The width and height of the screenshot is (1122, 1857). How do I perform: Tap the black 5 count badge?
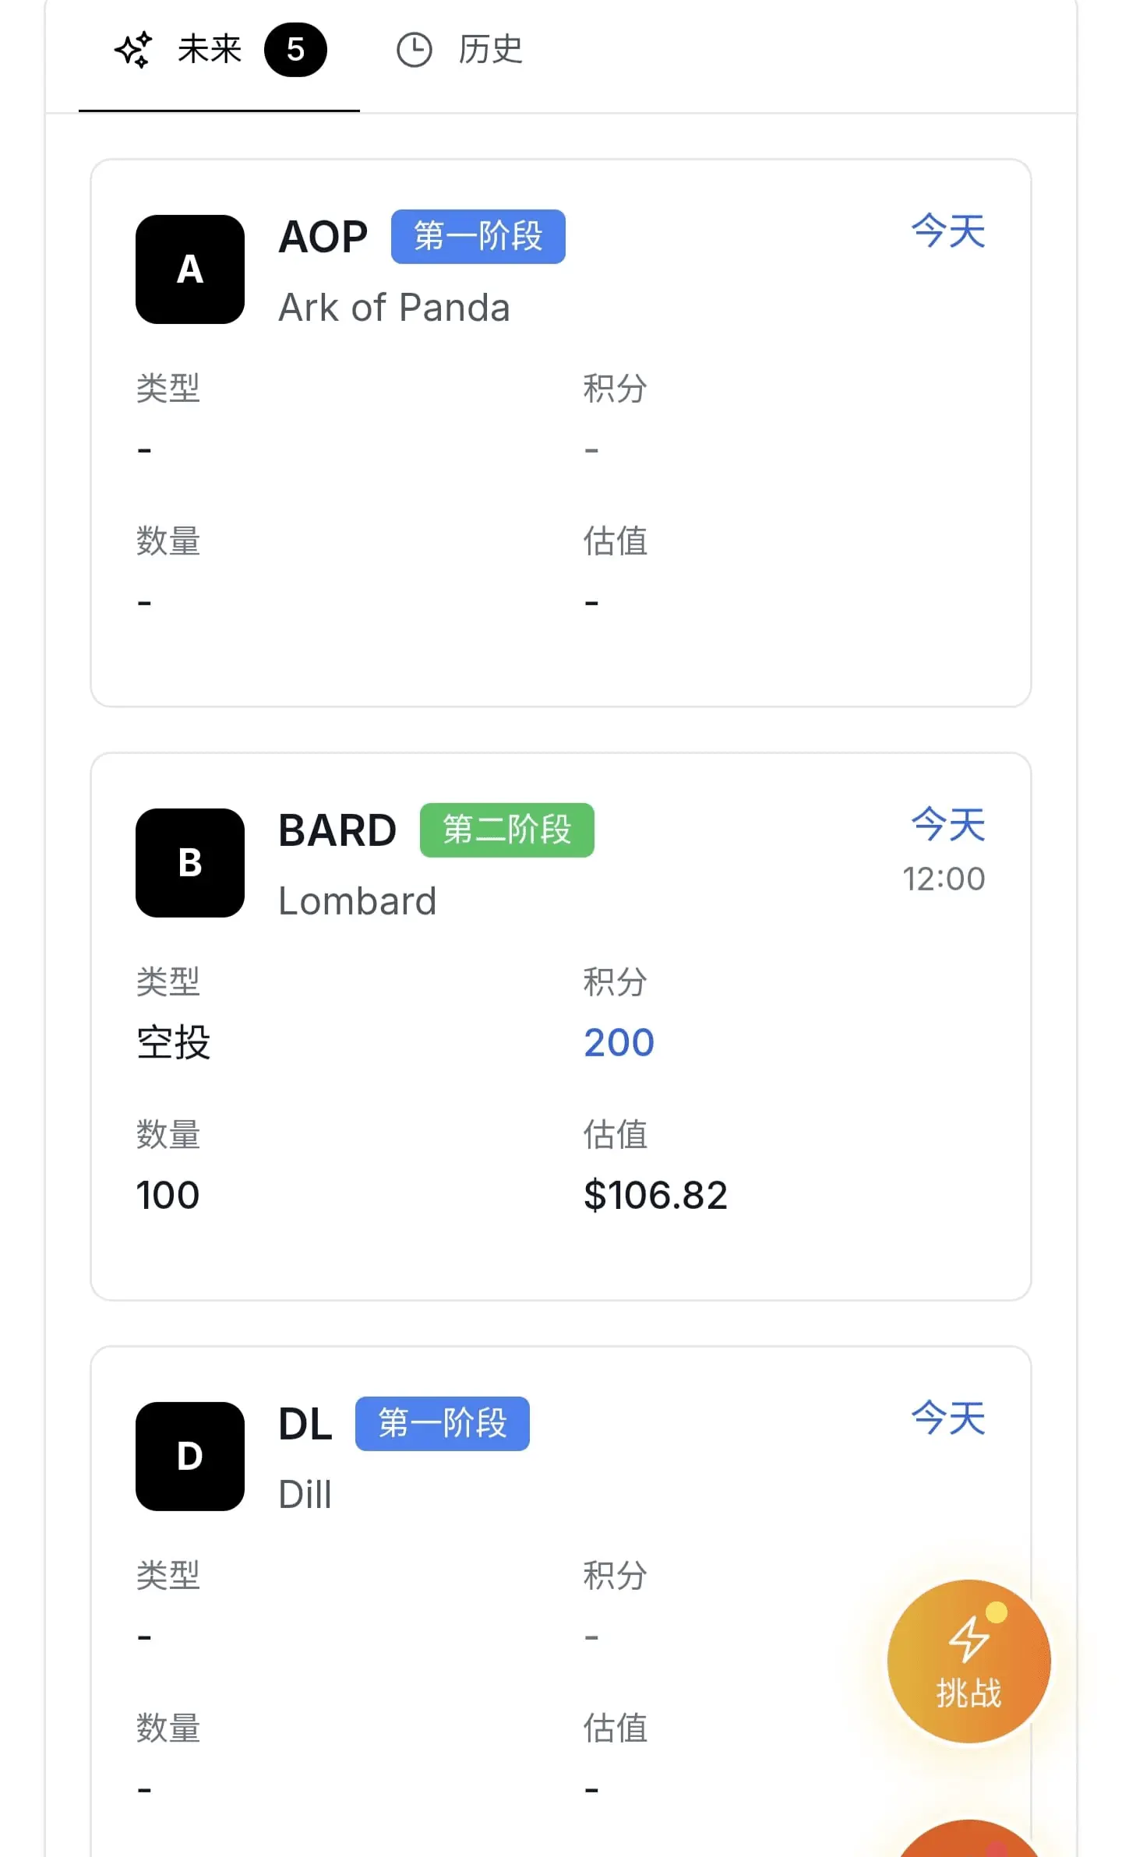(x=295, y=50)
